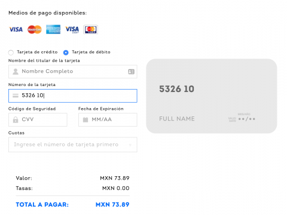Focus the Nombre Completo input field
The width and height of the screenshot is (287, 215).
tap(73, 72)
